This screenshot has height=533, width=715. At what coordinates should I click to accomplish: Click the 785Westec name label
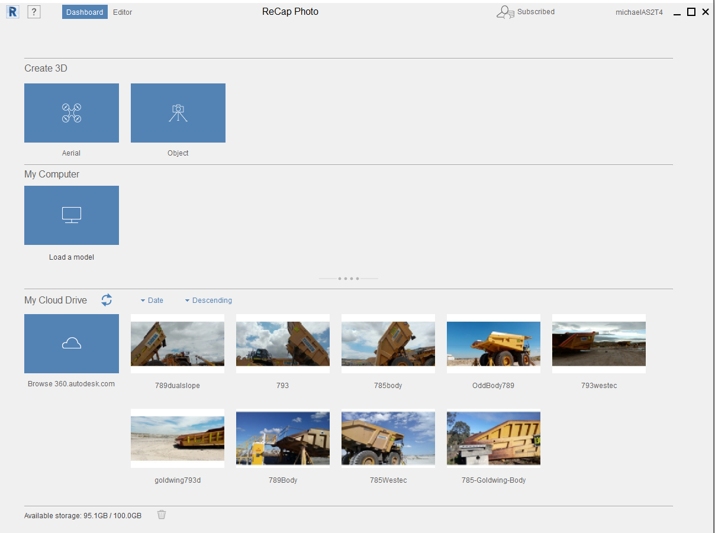coord(388,480)
